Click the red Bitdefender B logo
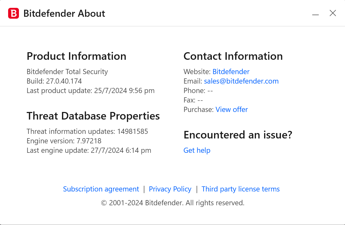The height and width of the screenshot is (225, 345). (x=14, y=13)
